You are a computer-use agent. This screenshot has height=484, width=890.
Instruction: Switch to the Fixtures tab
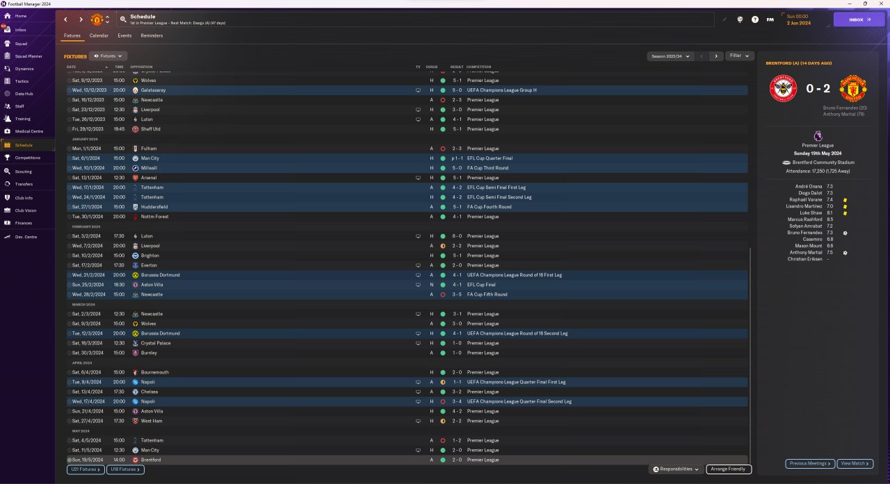tap(72, 35)
